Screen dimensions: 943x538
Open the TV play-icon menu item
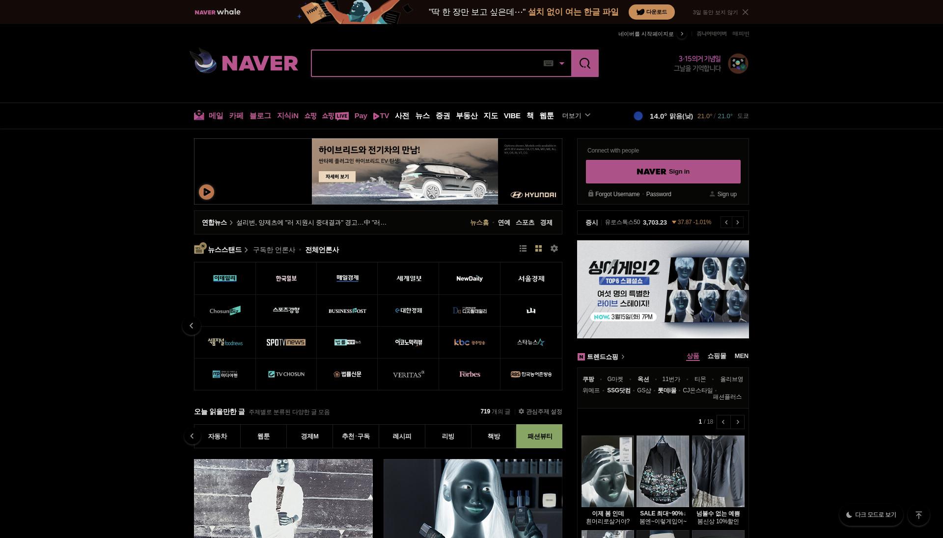point(381,116)
